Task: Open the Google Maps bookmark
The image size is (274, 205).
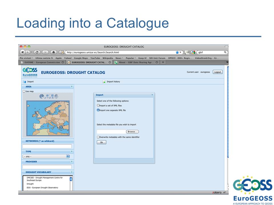Action: point(81,58)
